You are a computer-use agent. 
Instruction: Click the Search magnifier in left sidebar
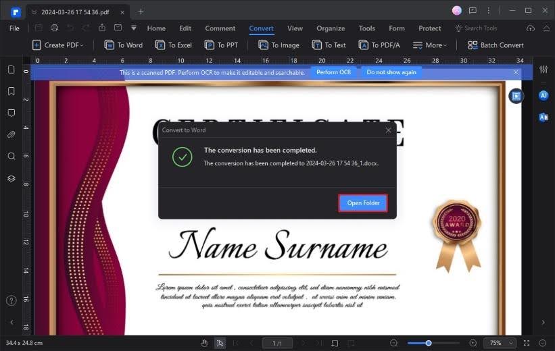(x=11, y=156)
